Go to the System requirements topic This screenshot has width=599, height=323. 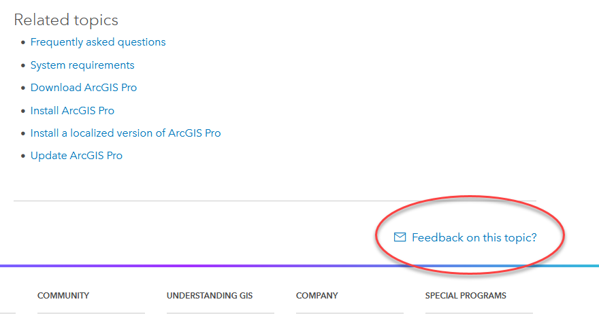82,65
